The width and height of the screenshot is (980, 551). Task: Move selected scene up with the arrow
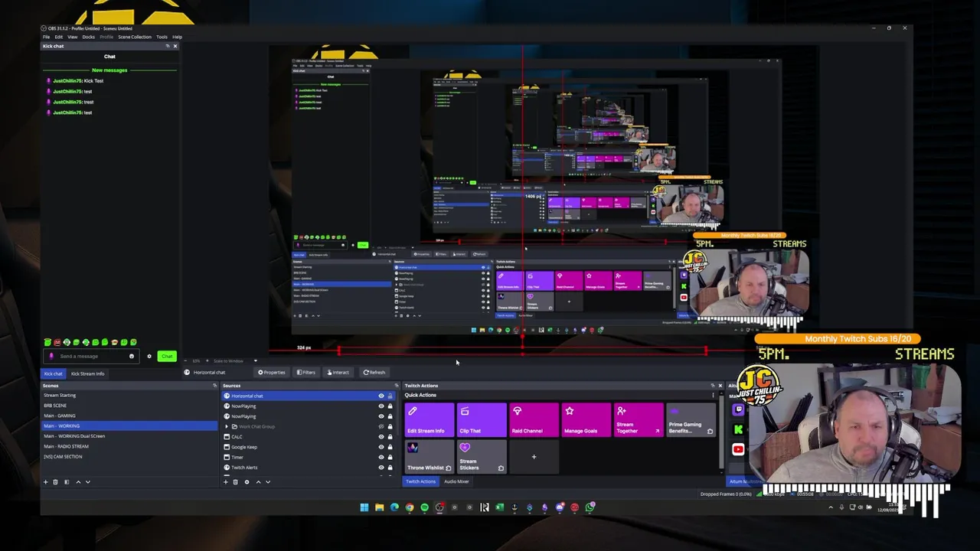pos(77,482)
